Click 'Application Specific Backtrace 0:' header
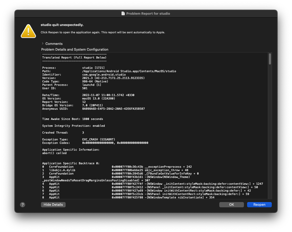The image size is (292, 232). [x=71, y=163]
